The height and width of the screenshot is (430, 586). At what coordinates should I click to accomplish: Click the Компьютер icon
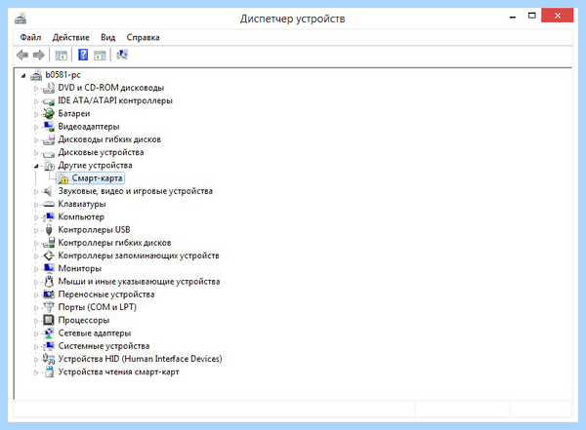click(49, 216)
